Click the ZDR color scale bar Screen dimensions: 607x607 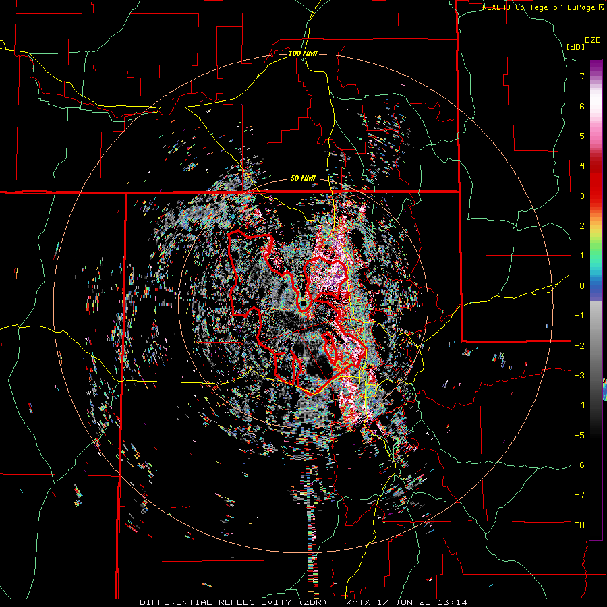point(596,299)
